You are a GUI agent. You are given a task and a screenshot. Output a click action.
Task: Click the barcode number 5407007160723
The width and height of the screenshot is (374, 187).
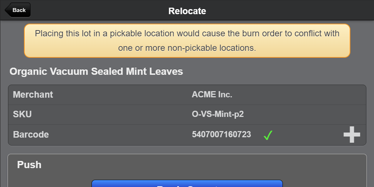221,134
